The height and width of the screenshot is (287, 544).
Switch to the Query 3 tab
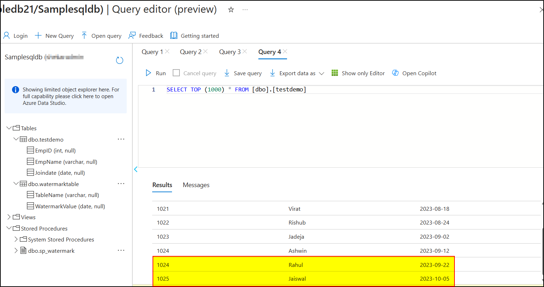click(230, 52)
